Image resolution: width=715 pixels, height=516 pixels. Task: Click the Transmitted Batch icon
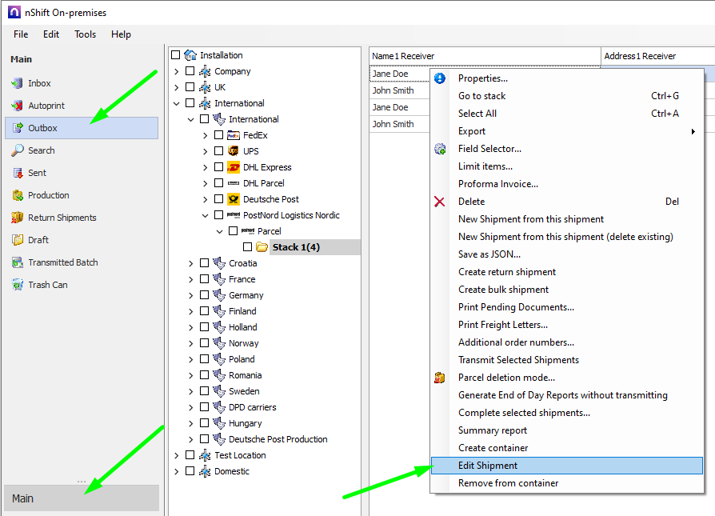[x=18, y=262]
